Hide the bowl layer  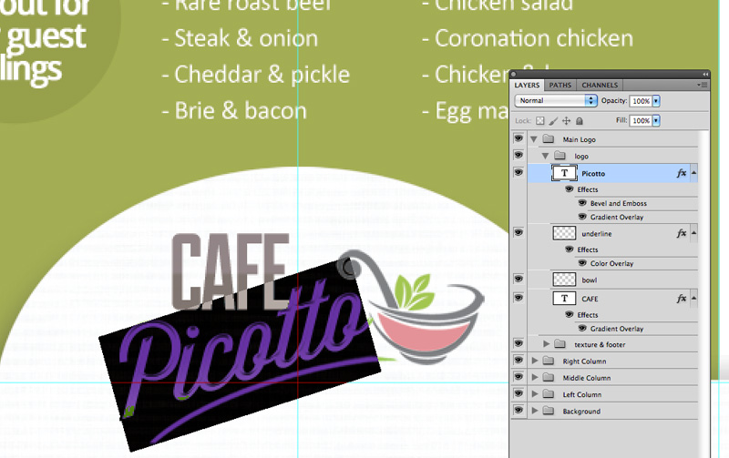click(x=519, y=279)
